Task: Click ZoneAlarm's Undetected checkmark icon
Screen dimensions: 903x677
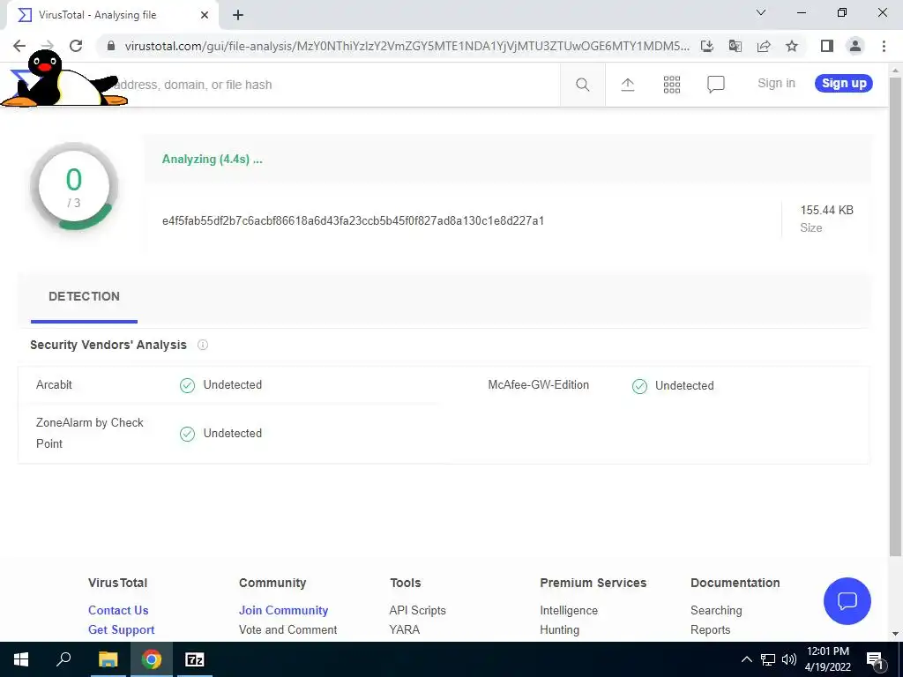Action: [x=187, y=434]
